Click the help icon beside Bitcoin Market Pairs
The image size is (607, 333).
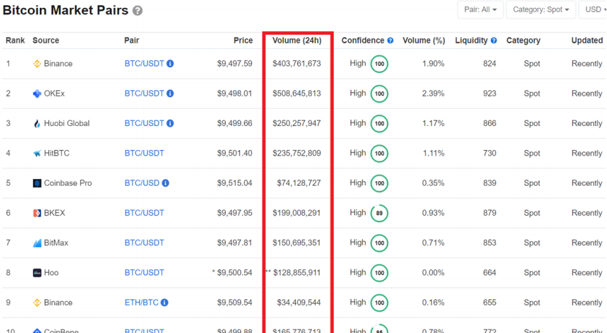pyautogui.click(x=137, y=11)
